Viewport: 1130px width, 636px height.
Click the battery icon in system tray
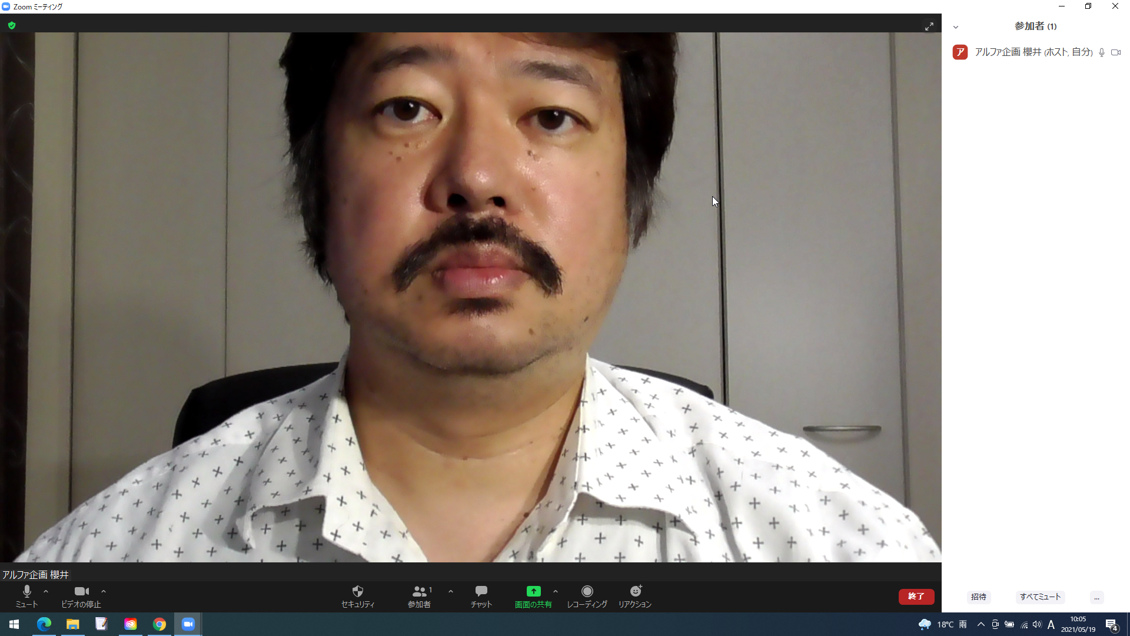pyautogui.click(x=1009, y=624)
